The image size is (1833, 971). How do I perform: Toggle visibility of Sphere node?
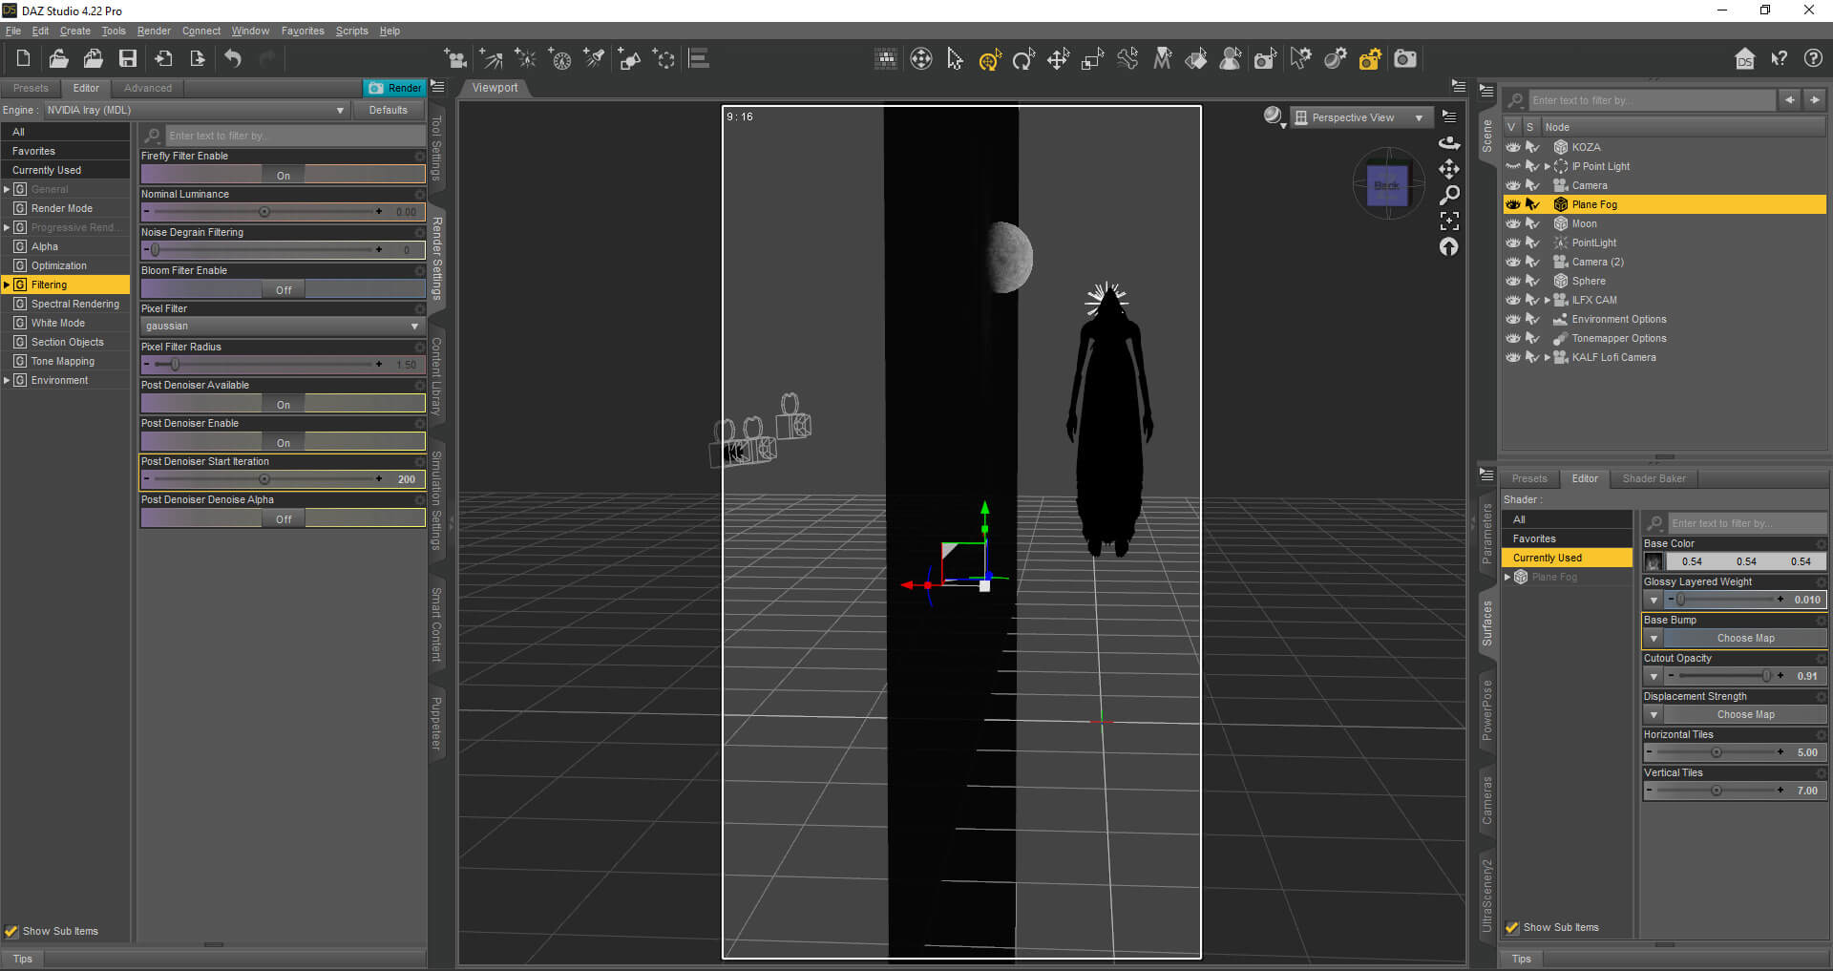pyautogui.click(x=1513, y=281)
